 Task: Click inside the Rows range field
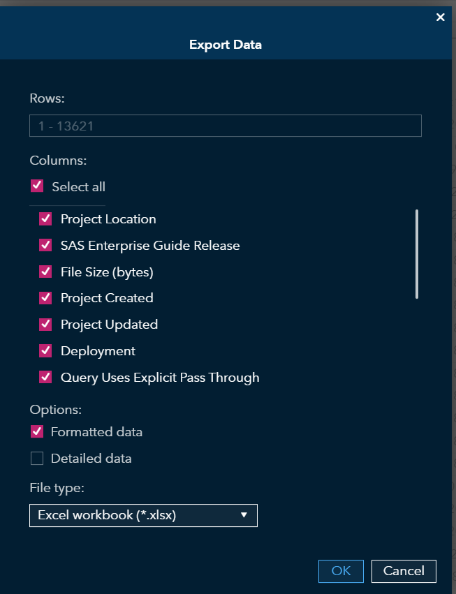coord(225,126)
